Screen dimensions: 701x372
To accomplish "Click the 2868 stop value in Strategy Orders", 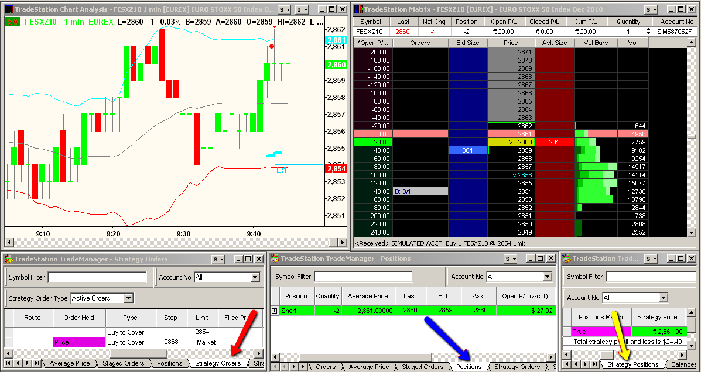I will point(171,342).
